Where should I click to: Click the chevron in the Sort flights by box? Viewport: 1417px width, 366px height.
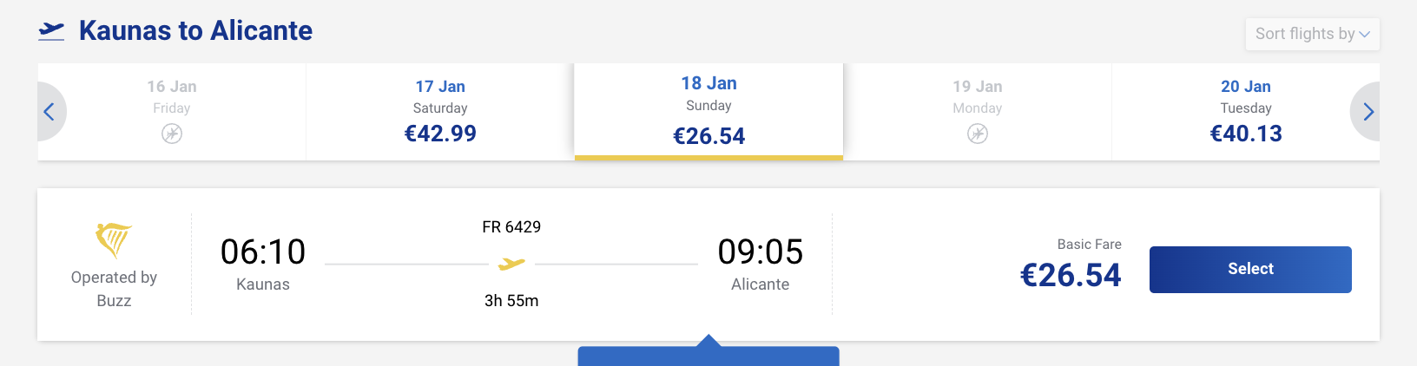(1365, 35)
